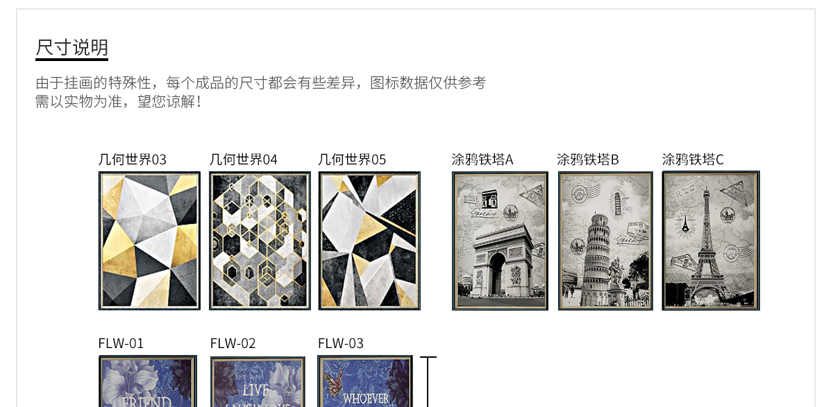Click the 涂鸦铁塔A Arc de Triomphe picture
The height and width of the screenshot is (407, 833).
500,241
